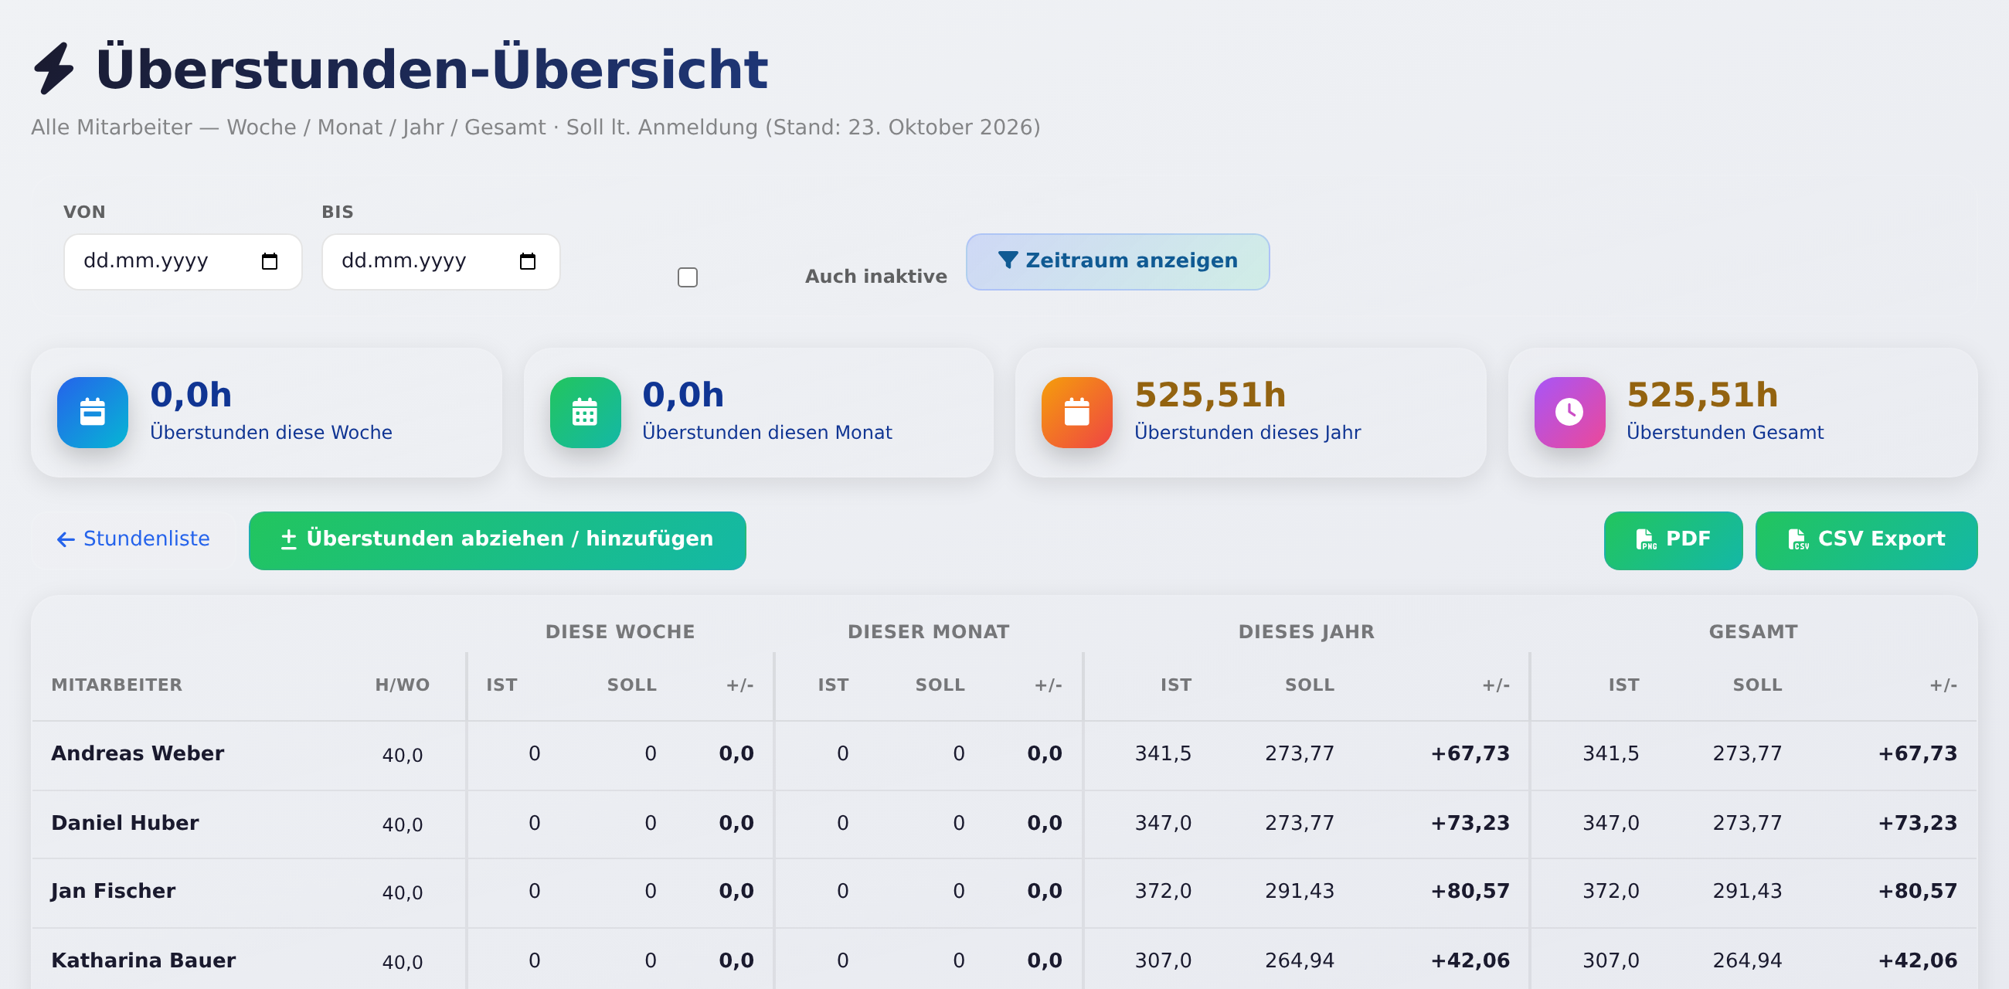The width and height of the screenshot is (2009, 989).
Task: Click the Überstunden diesen Monat label
Action: (767, 432)
